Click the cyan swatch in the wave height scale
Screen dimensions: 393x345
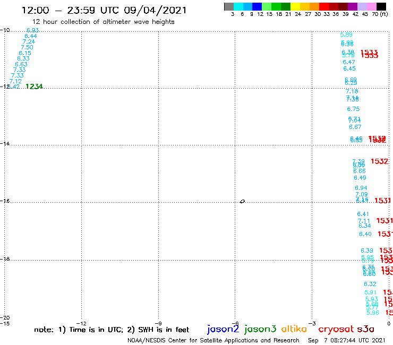(x=238, y=6)
